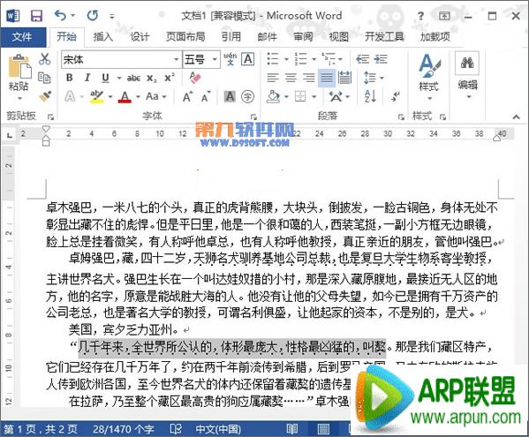Click the Styles gallery icon
Image resolution: width=529 pixels, height=437 pixels.
coord(429,65)
